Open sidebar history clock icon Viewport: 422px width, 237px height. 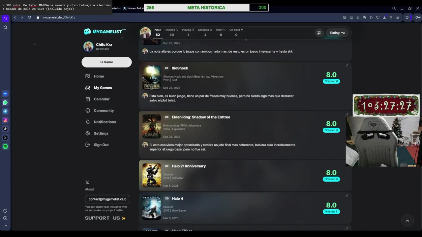coord(5,218)
